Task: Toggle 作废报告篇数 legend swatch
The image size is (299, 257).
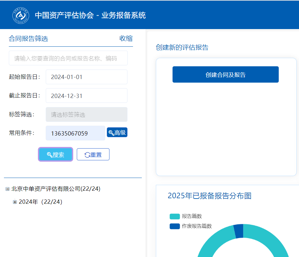Action: 174,226
